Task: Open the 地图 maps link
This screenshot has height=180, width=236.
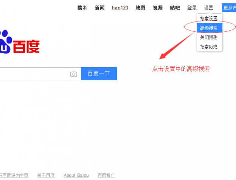Action: (140, 8)
